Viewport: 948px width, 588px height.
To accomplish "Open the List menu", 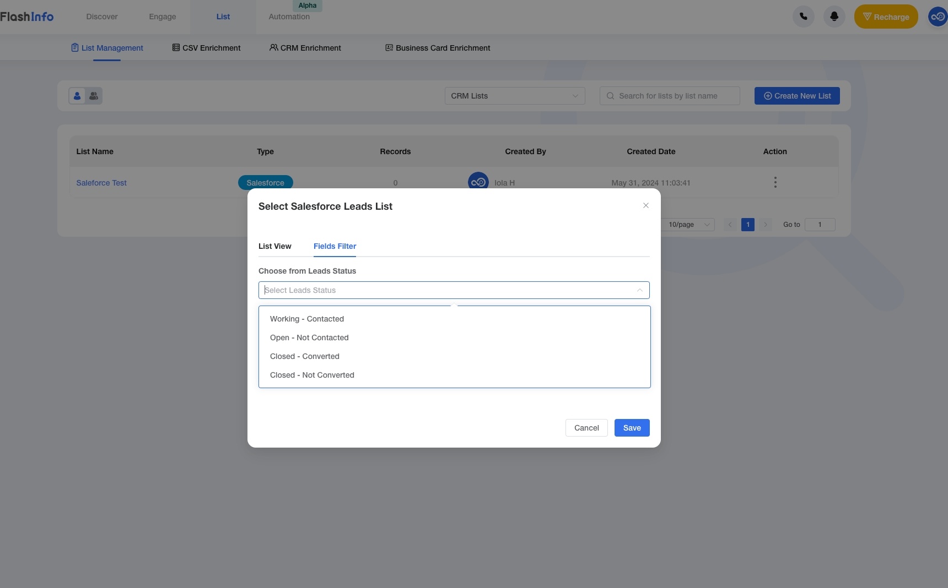I will [223, 17].
